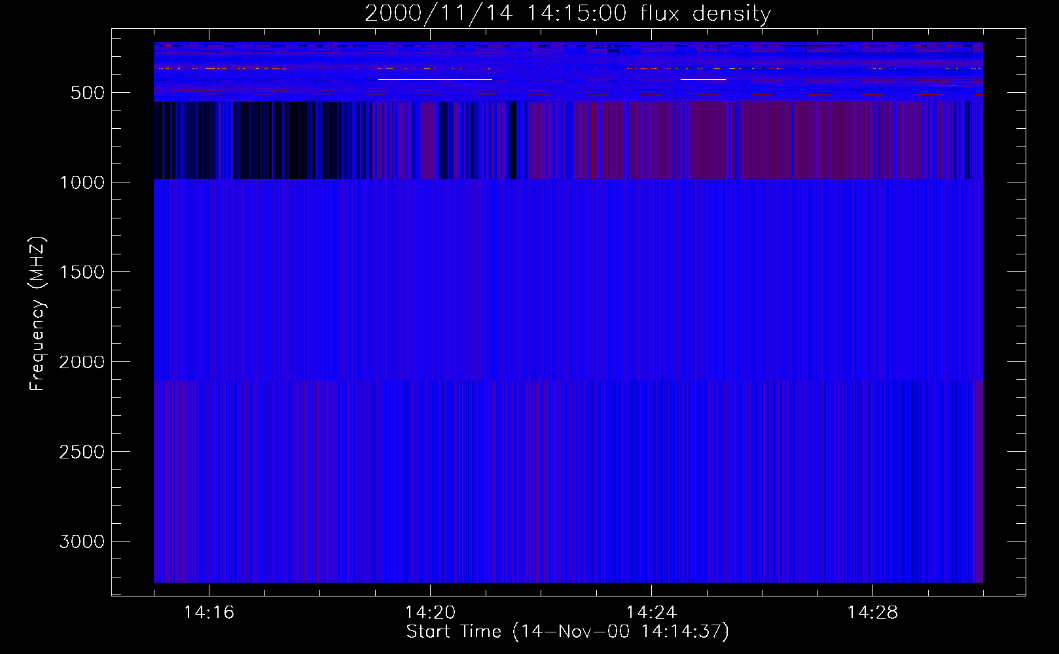Select the 500 frequency tick label

[x=88, y=93]
